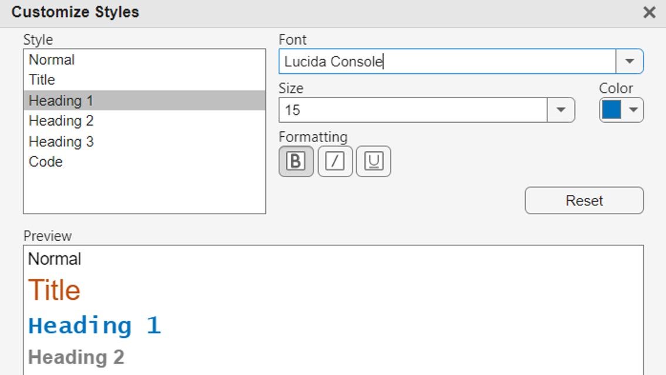
Task: Select Title in the Style list
Action: coord(42,80)
